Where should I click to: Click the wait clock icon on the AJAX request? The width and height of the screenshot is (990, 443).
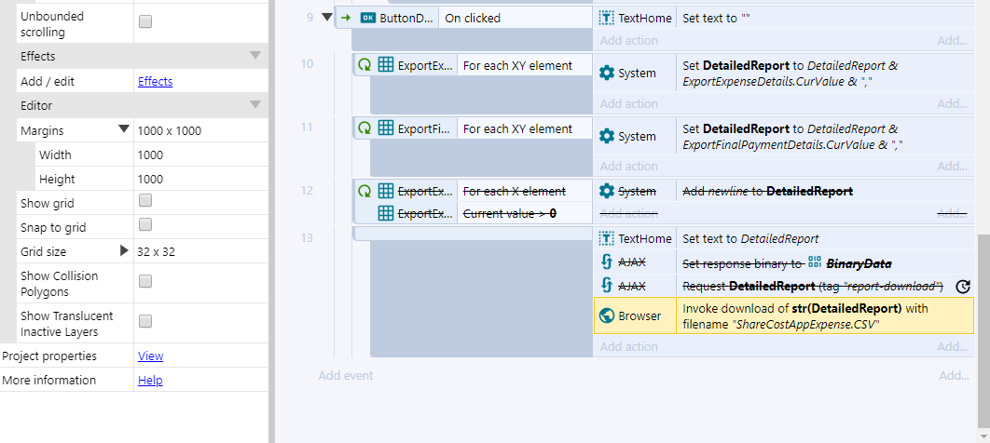962,287
